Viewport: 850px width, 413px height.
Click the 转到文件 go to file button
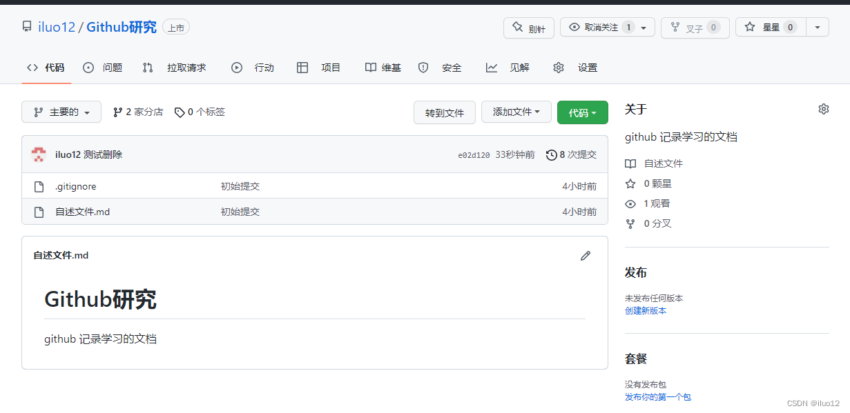pyautogui.click(x=445, y=112)
